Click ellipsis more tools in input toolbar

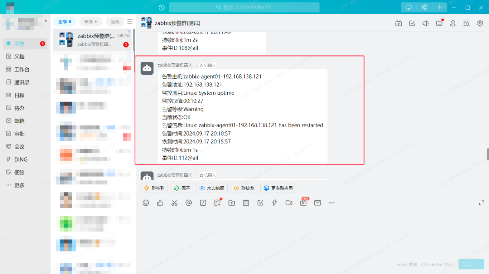[x=332, y=203]
